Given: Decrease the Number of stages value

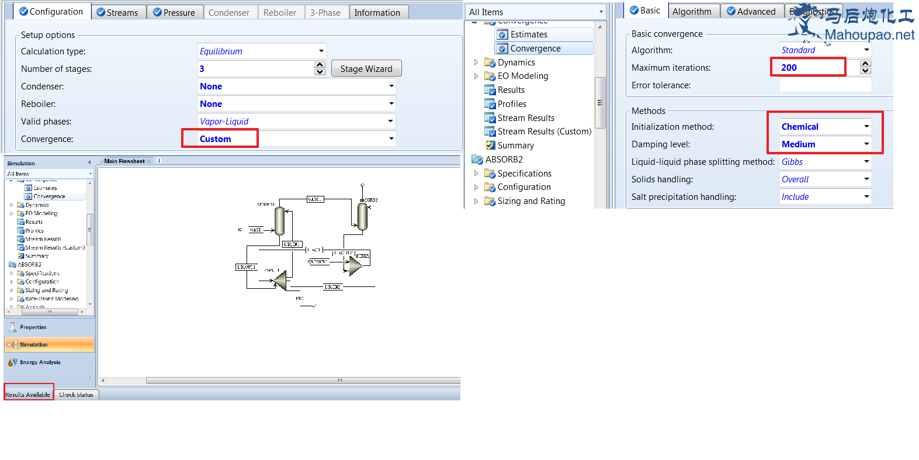Looking at the screenshot, I should (320, 72).
